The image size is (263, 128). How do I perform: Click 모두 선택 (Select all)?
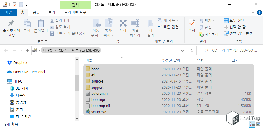pos(234,21)
